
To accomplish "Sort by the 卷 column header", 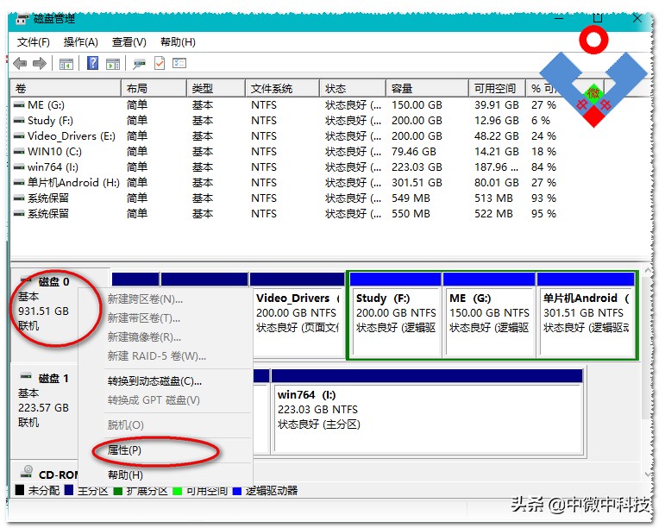I will click(x=66, y=88).
